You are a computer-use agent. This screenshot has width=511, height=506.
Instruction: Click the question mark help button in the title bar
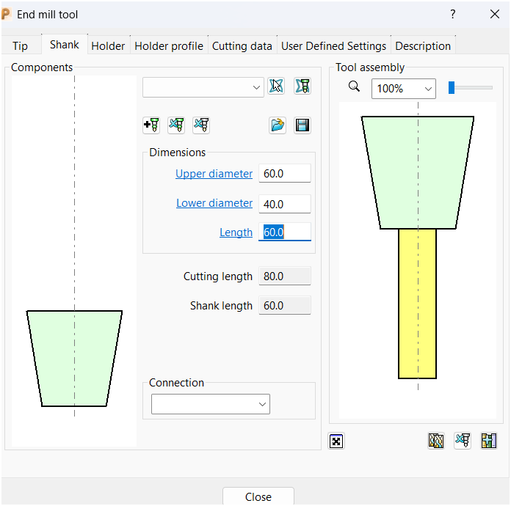click(453, 14)
